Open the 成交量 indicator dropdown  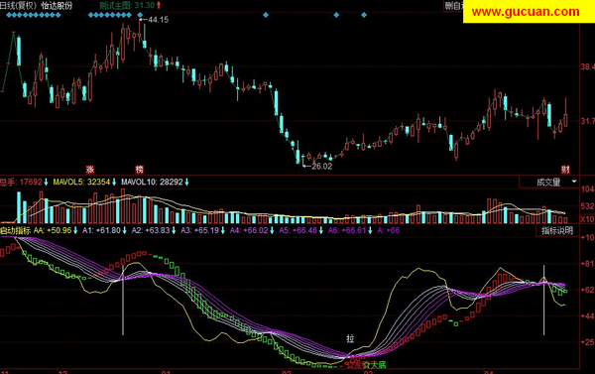click(x=549, y=183)
